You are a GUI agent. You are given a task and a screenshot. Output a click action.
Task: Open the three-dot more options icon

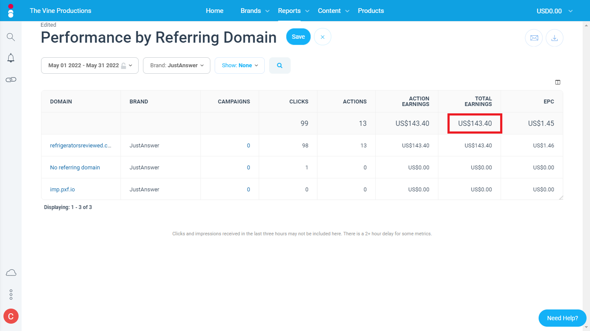click(11, 295)
